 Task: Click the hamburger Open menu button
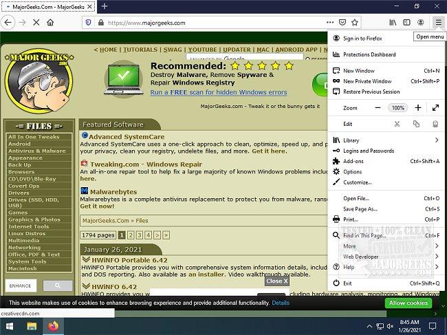pos(438,22)
